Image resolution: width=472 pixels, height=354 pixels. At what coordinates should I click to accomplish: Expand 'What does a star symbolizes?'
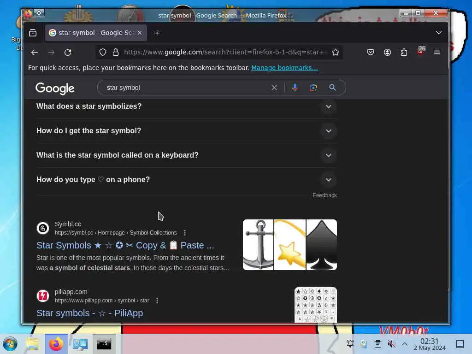[x=186, y=106]
